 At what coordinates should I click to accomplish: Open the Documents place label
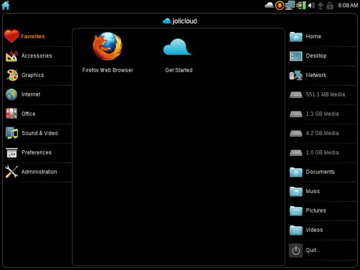pos(320,172)
